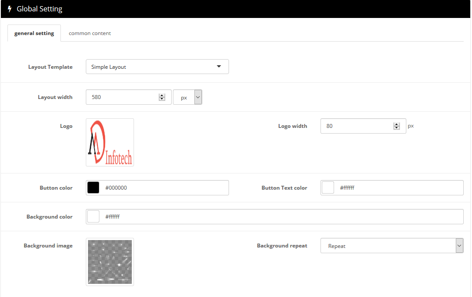Switch to the general setting tab
This screenshot has height=297, width=472.
click(x=34, y=33)
